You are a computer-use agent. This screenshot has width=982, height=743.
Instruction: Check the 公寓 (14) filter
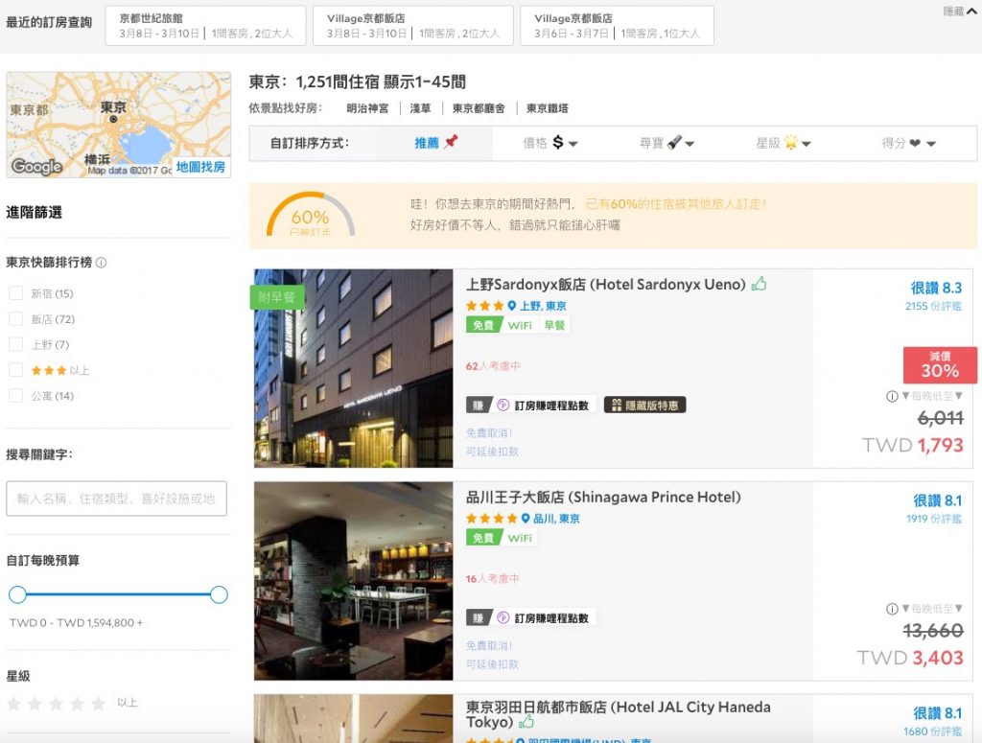15,396
